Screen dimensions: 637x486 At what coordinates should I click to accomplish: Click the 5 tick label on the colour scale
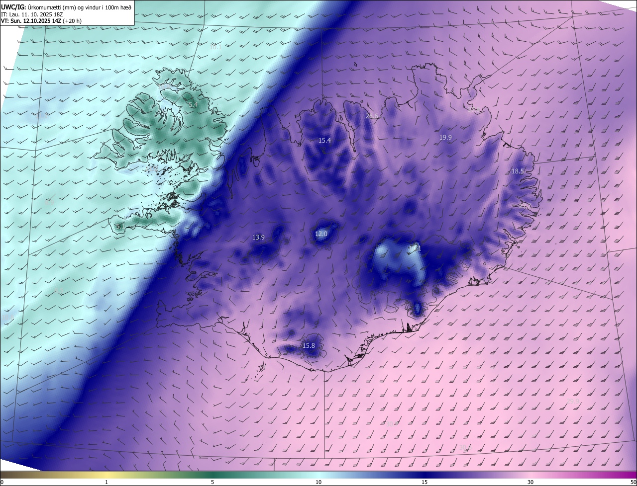click(x=212, y=482)
